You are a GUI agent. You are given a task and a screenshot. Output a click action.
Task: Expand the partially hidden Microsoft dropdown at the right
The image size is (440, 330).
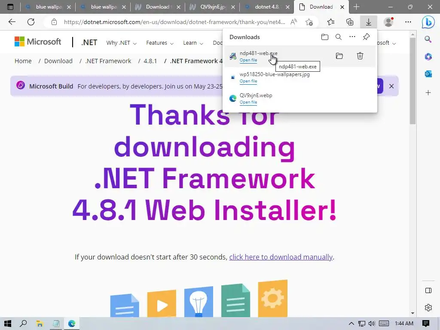point(387,43)
